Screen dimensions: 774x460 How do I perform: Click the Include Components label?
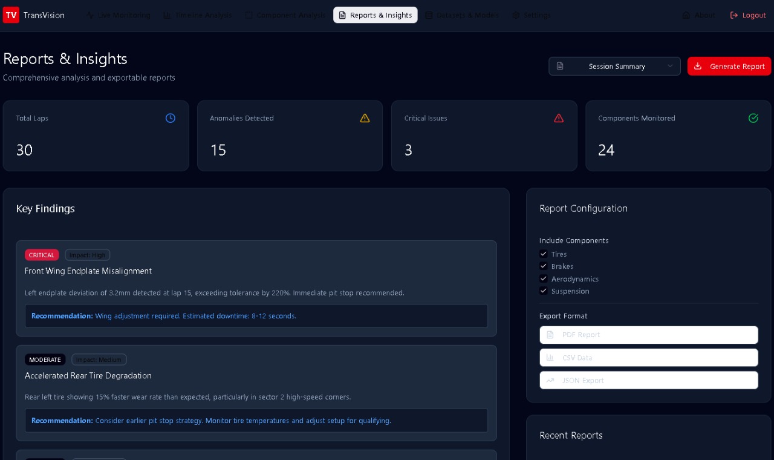[574, 240]
